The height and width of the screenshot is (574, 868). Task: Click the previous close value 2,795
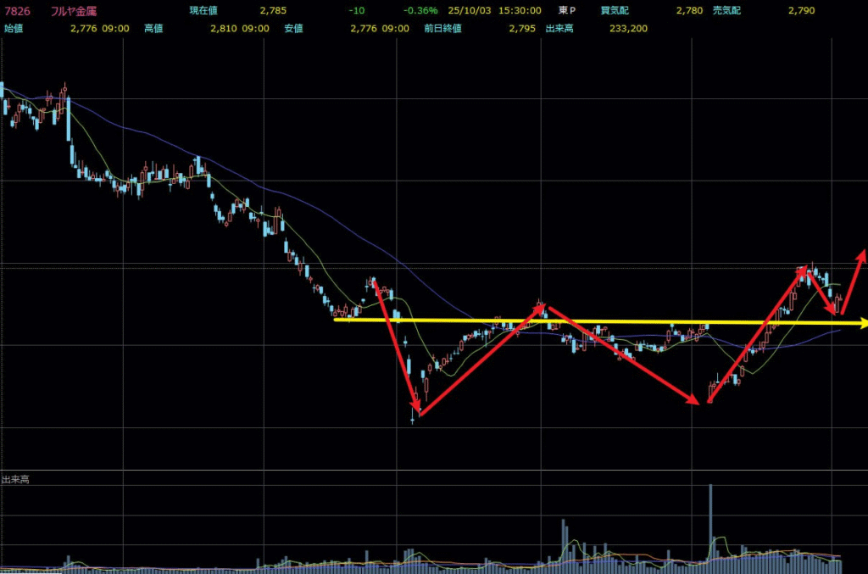coord(522,28)
